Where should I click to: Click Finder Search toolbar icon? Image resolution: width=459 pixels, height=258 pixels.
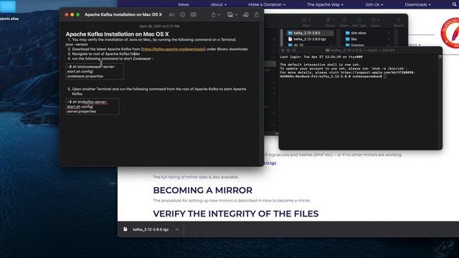399,20
